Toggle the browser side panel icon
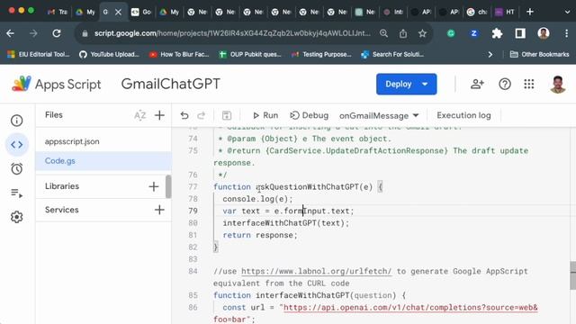This screenshot has width=576, height=324. (520, 33)
